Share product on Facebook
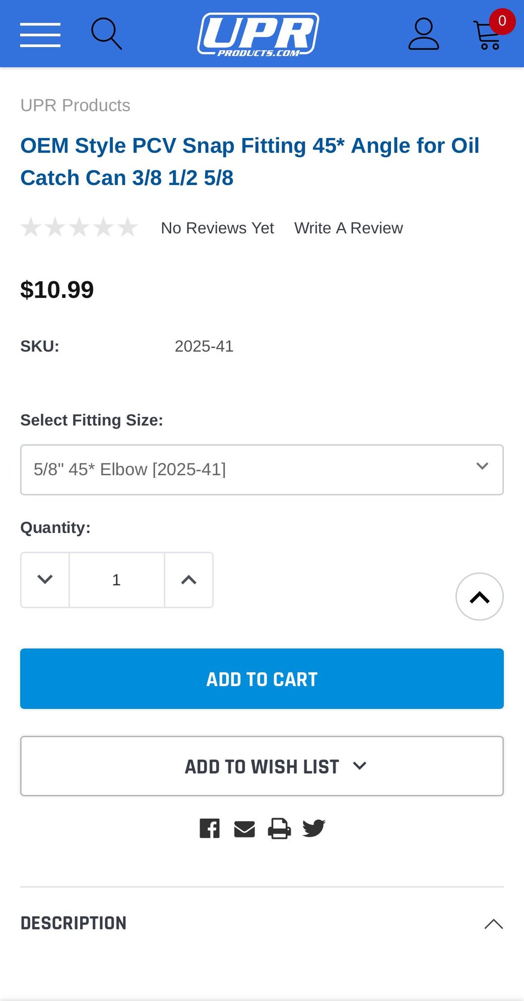524x1001 pixels. pyautogui.click(x=210, y=828)
